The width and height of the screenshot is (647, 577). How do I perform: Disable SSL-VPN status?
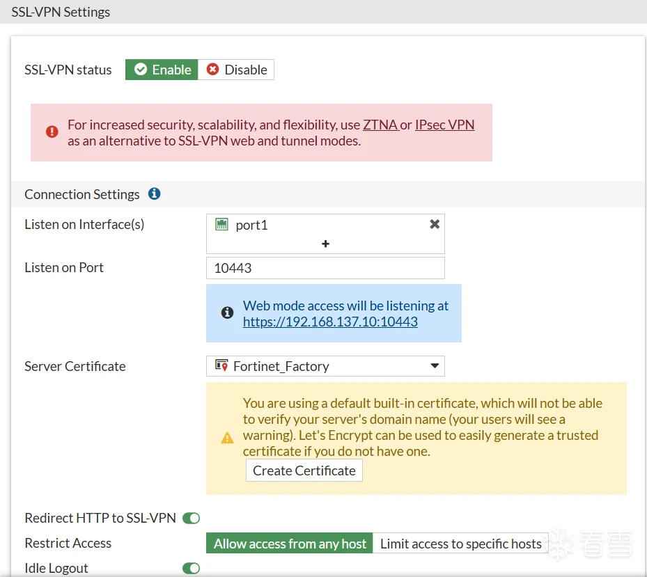tap(237, 70)
